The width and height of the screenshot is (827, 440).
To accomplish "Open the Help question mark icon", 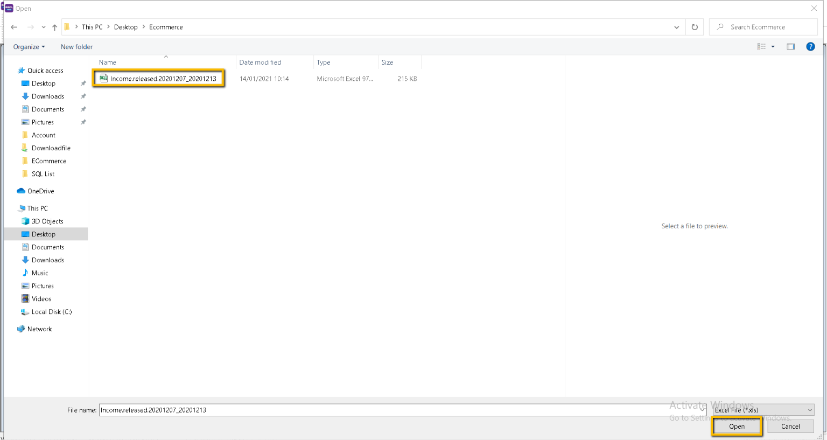I will [810, 47].
